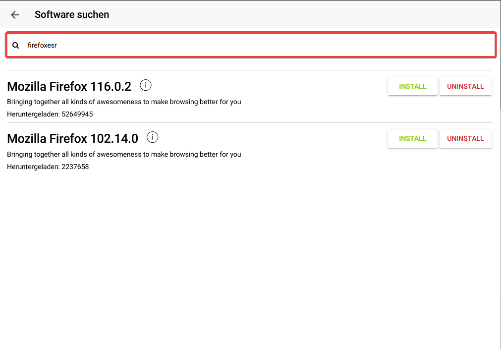Focus the search field containing firefoxesr
501x349 pixels.
[251, 45]
